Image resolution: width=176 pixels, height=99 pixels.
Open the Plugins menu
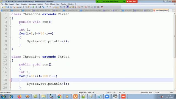(64, 4)
